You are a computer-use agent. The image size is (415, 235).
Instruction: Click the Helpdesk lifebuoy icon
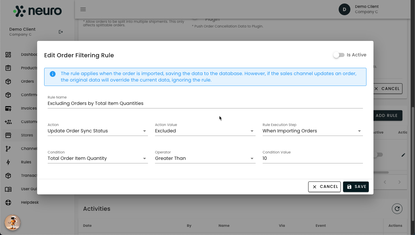(x=8, y=203)
